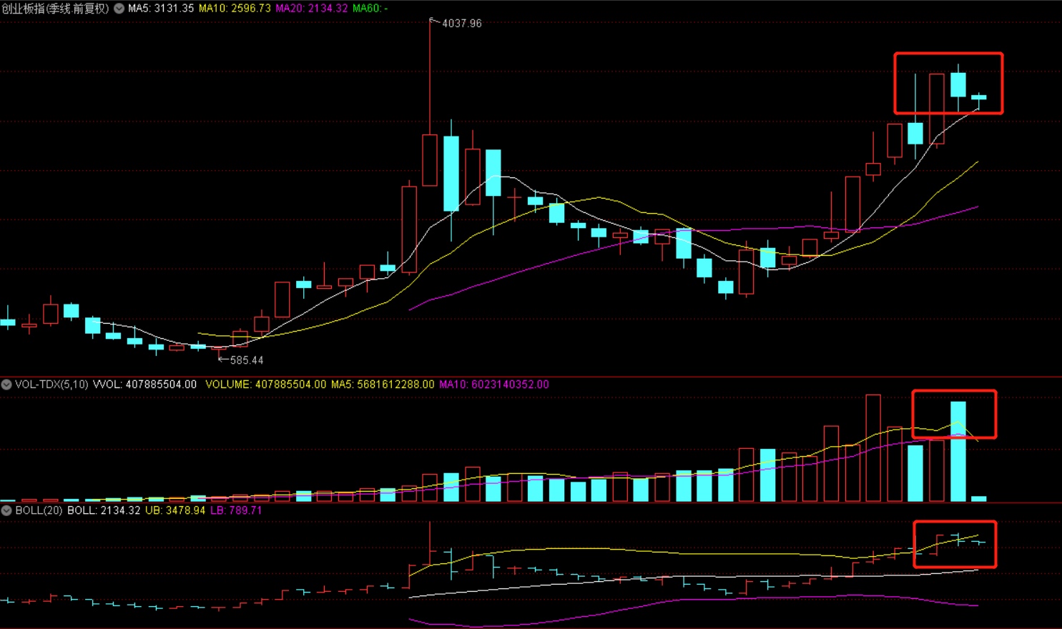Select the MA5: 3131.35 moving average label
The image size is (1062, 629).
(x=161, y=9)
